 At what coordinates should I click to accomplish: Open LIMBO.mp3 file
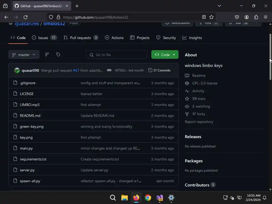[x=30, y=105]
